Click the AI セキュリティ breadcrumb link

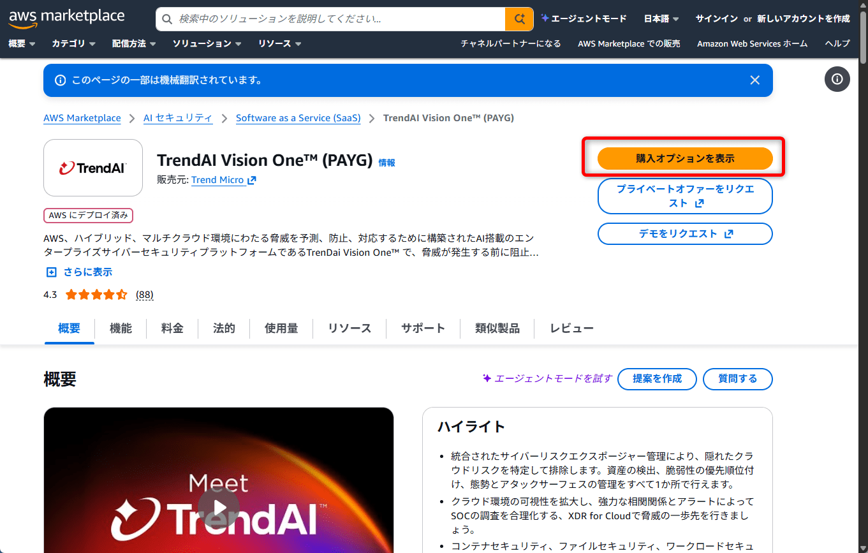pos(178,118)
